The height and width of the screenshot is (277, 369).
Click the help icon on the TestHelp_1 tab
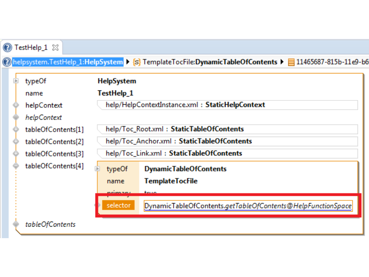coord(7,48)
